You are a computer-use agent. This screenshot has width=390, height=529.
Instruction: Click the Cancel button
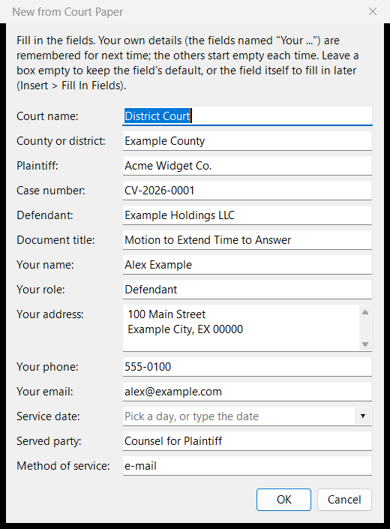coord(344,499)
